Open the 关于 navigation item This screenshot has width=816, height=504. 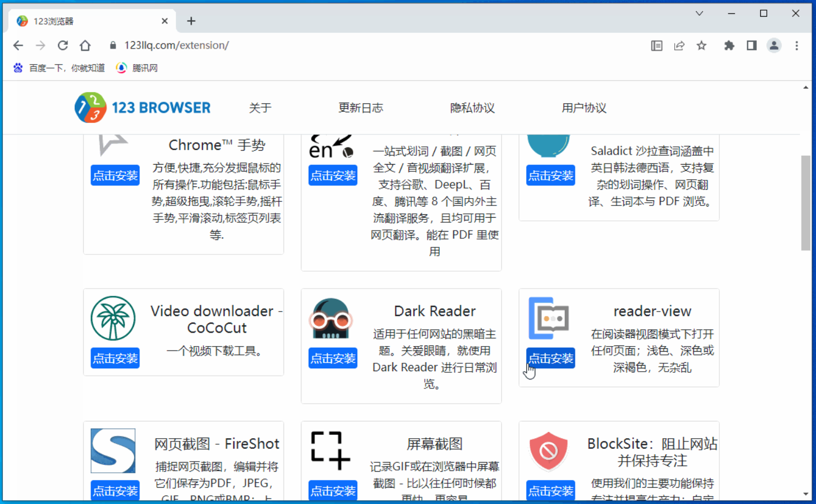[260, 108]
